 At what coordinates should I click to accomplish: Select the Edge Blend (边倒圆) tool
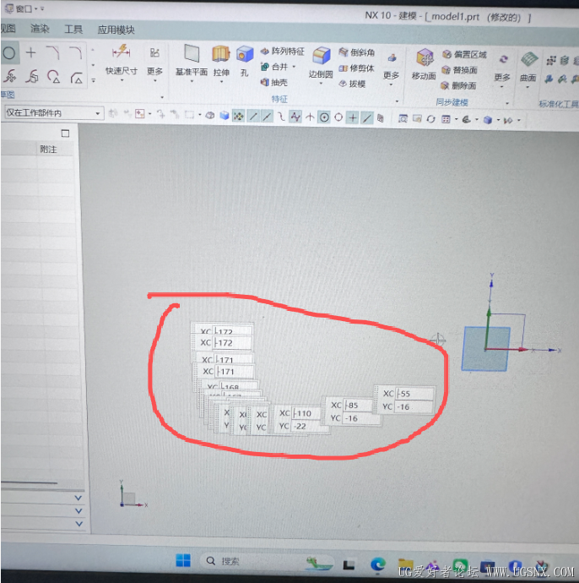point(321,62)
